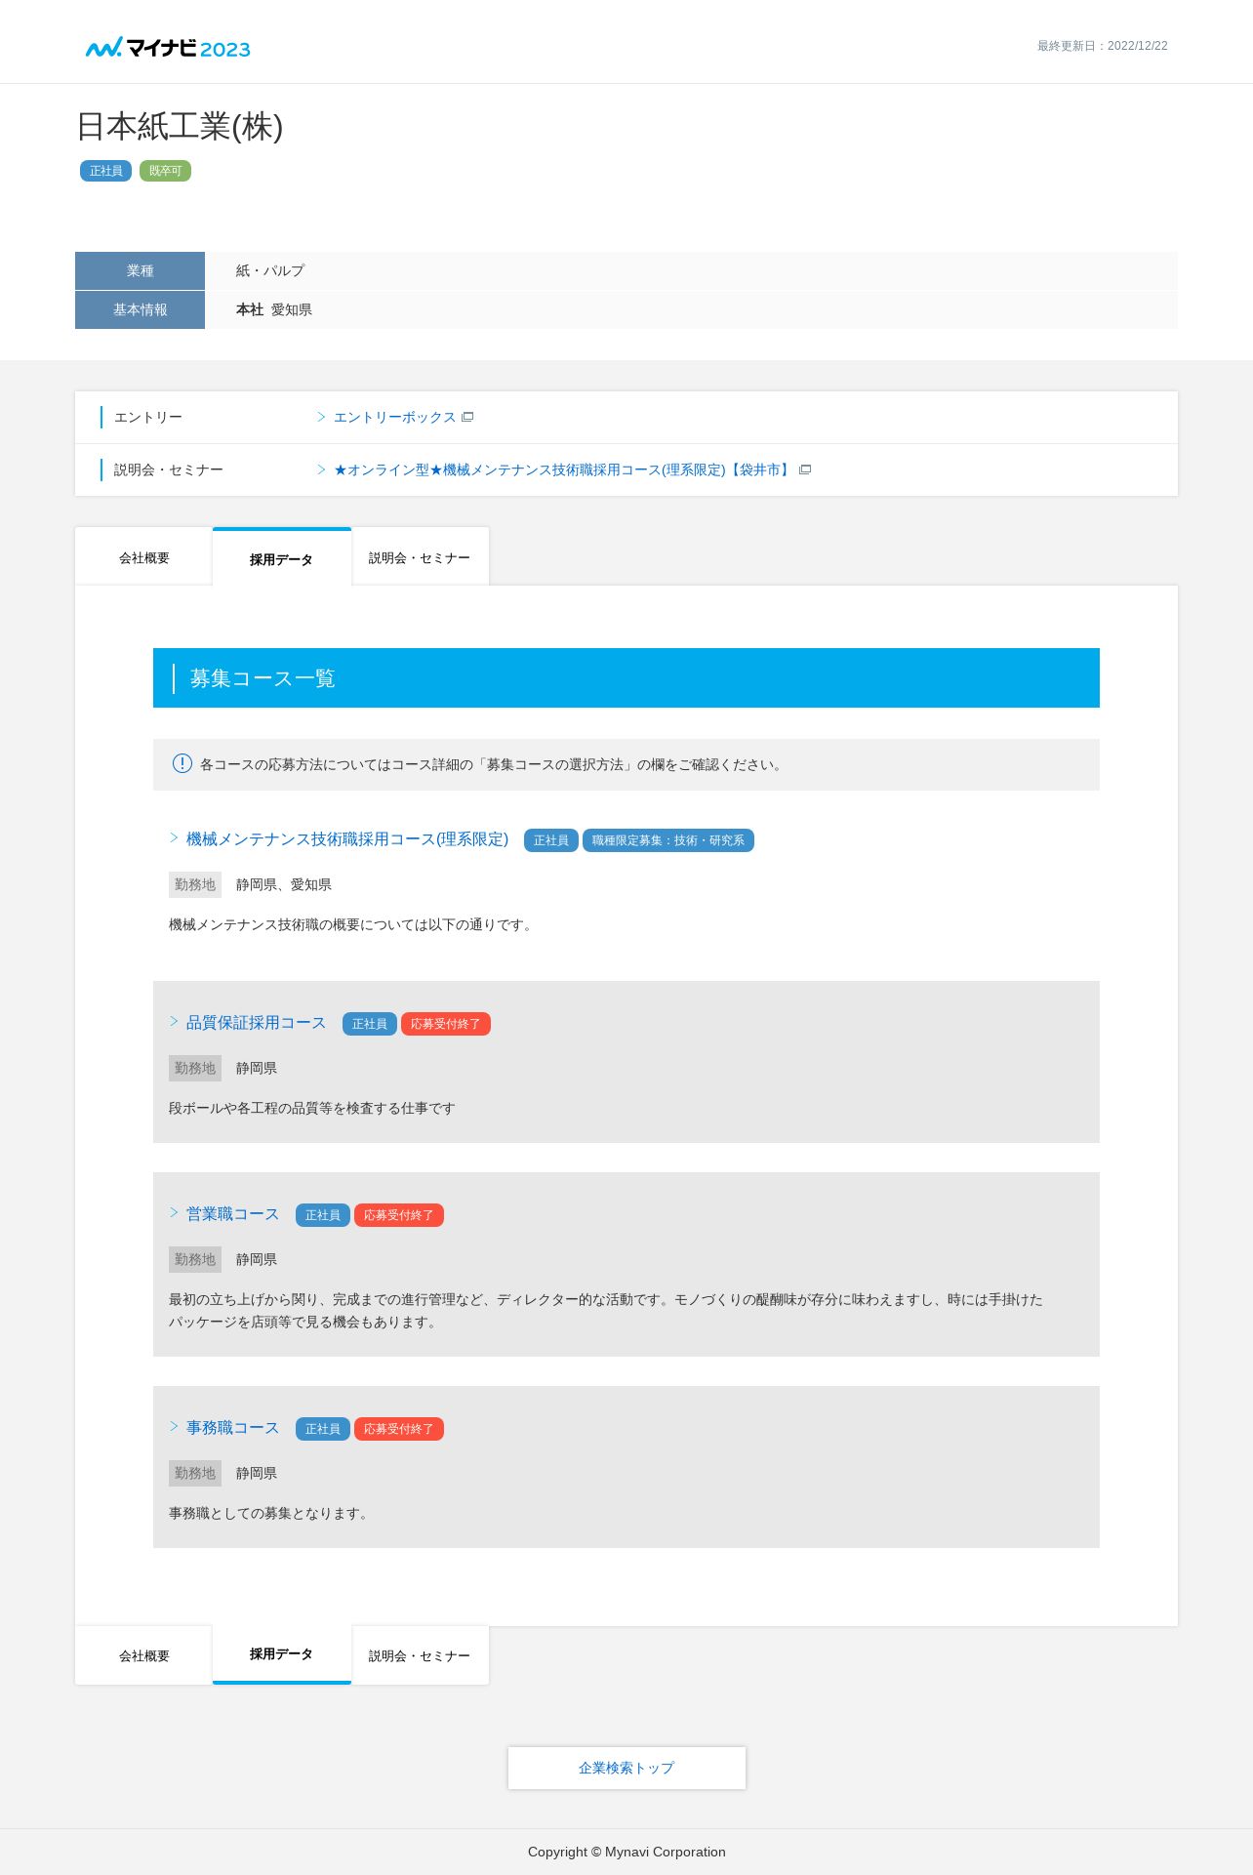Click 正社員 badge on 品質保証採用コース
The image size is (1253, 1875).
tap(369, 1024)
